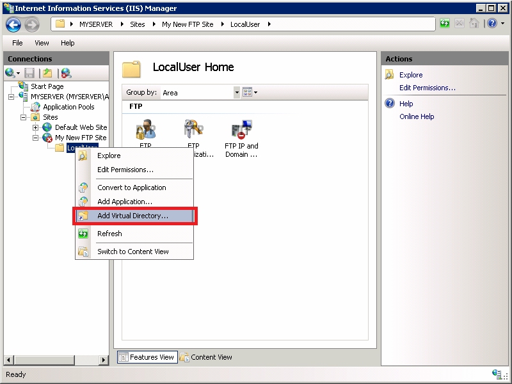
Task: Click the view layout icon button
Action: tap(247, 92)
